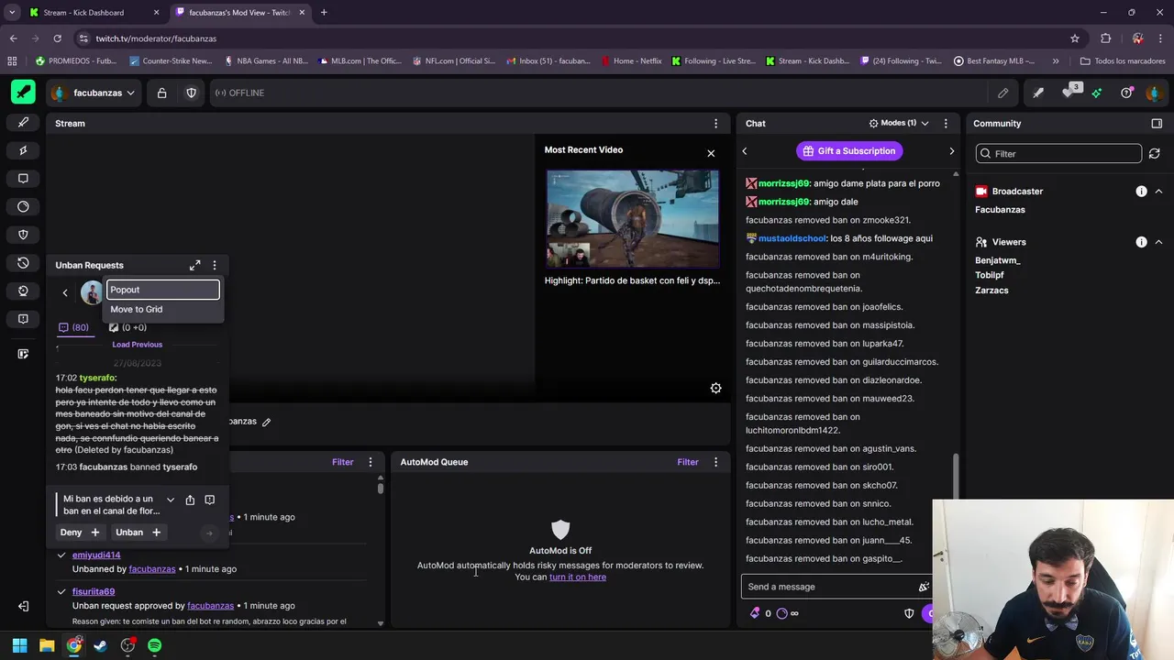Close the Most Recent Video panel

(711, 153)
